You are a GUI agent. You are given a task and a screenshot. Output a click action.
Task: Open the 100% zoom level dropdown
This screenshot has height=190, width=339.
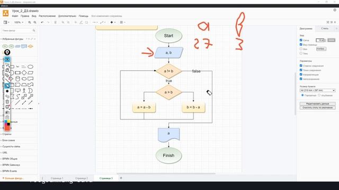(19, 22)
